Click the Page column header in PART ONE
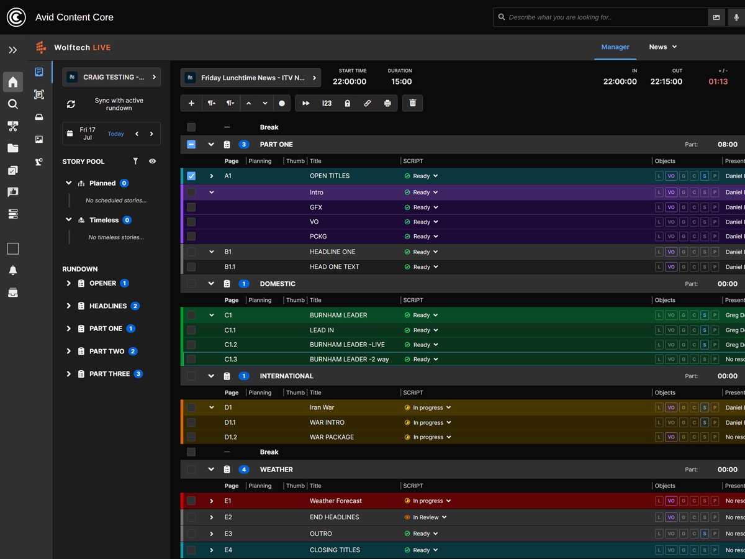Viewport: 745px width, 559px height. [232, 161]
